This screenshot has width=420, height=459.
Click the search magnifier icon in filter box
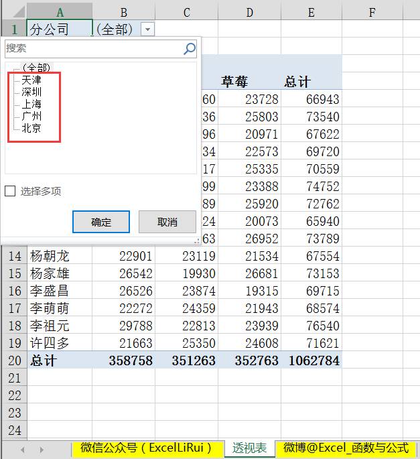click(x=190, y=49)
